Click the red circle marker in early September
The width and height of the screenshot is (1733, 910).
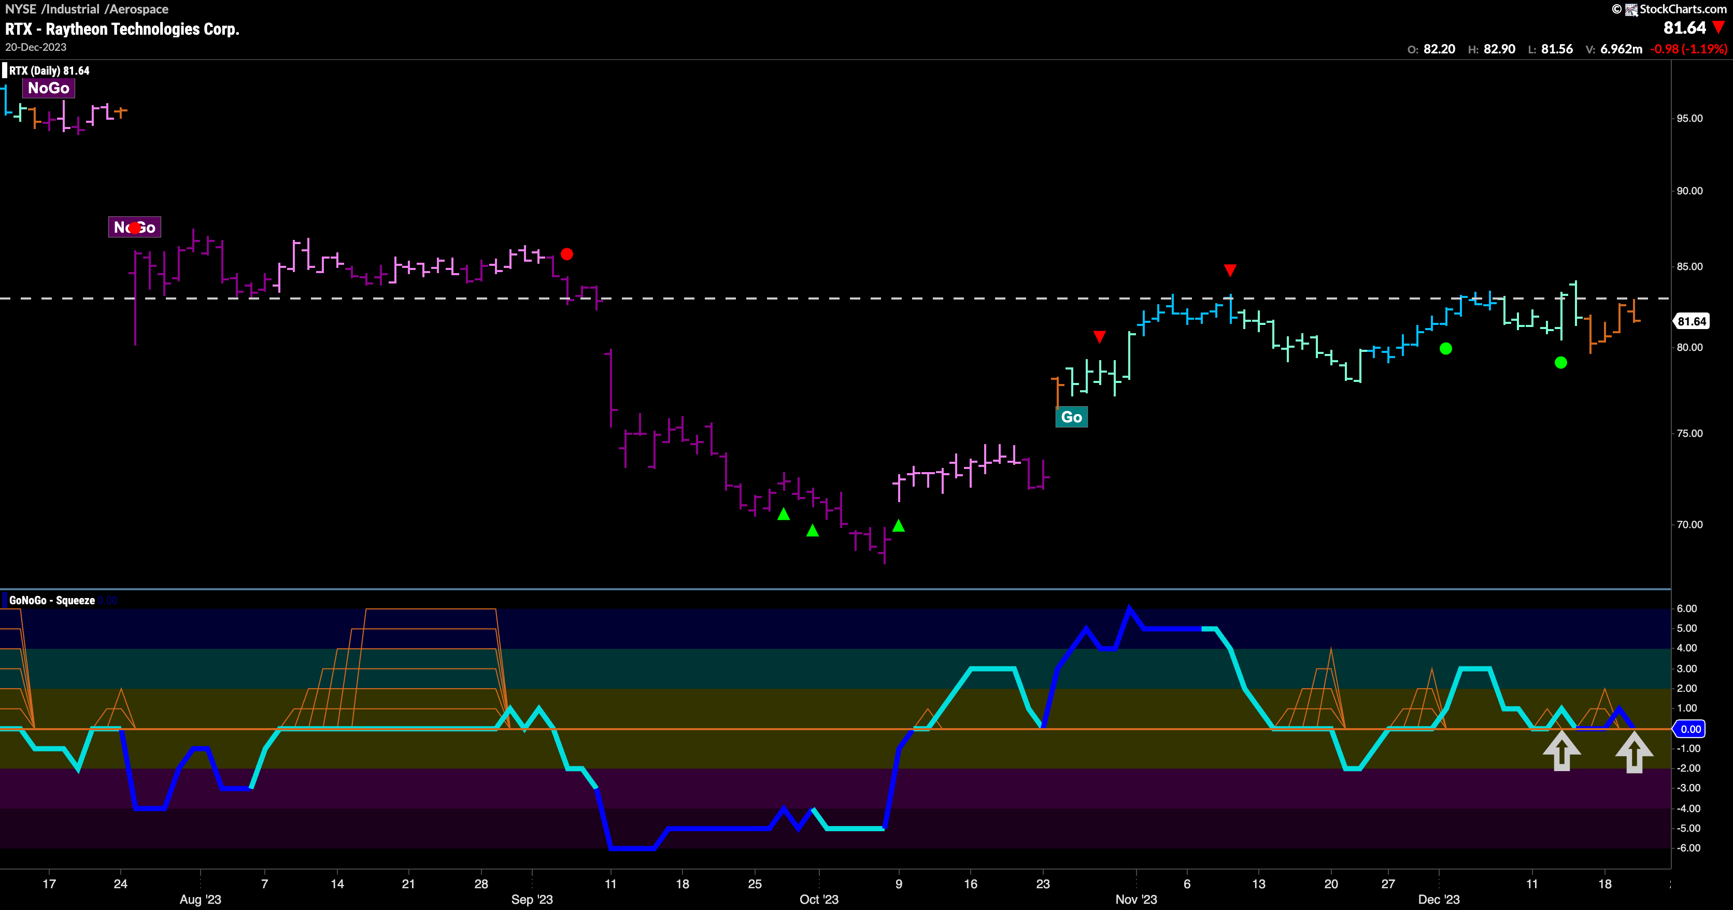coord(567,254)
